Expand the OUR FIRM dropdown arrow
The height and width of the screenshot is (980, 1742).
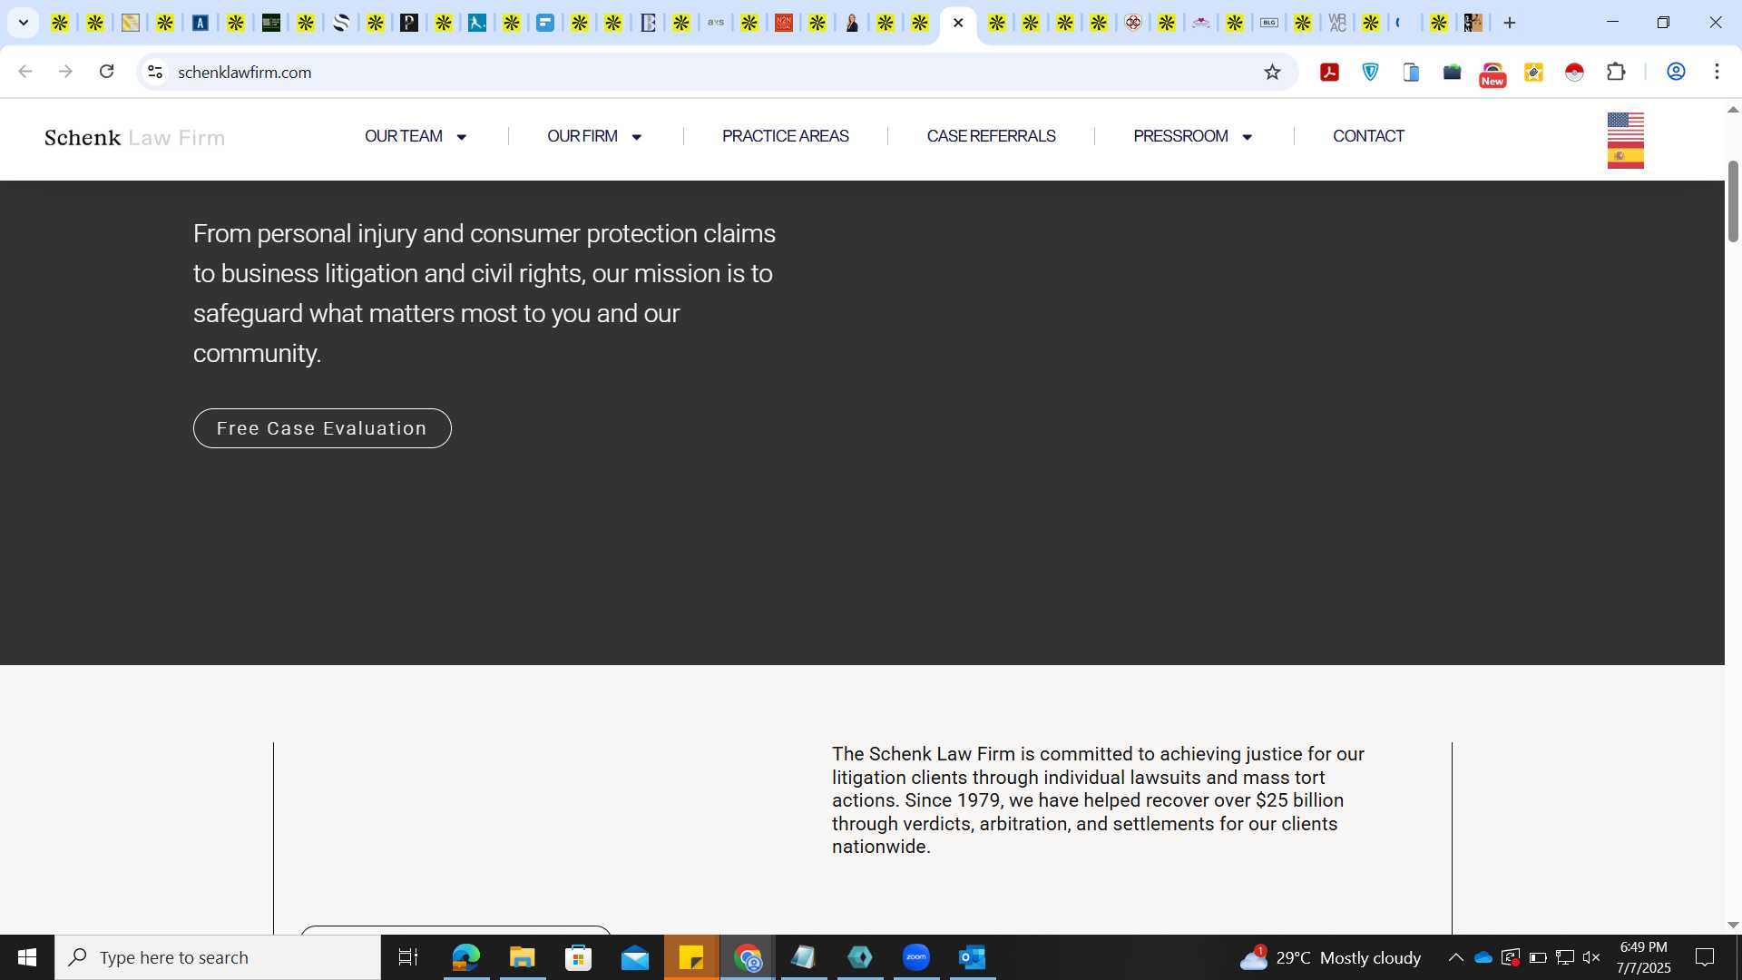(x=636, y=137)
